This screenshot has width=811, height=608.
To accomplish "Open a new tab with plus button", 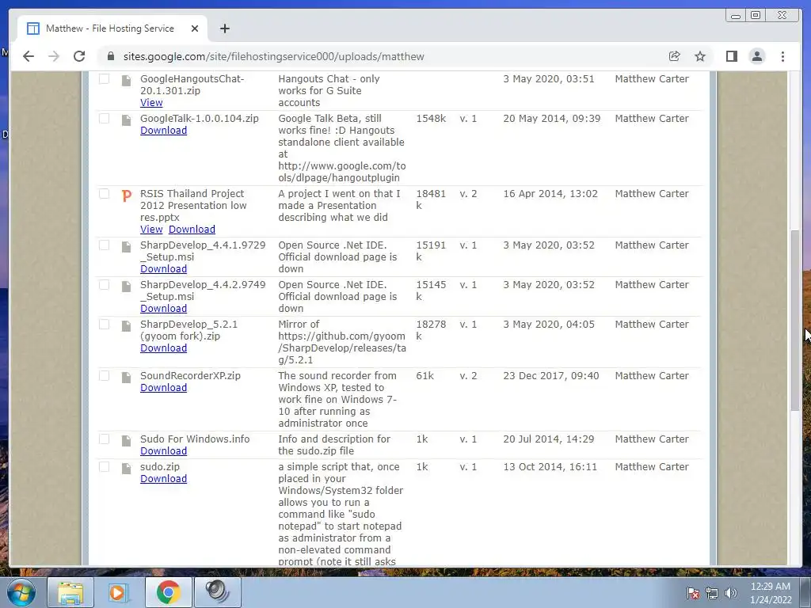I will (224, 28).
